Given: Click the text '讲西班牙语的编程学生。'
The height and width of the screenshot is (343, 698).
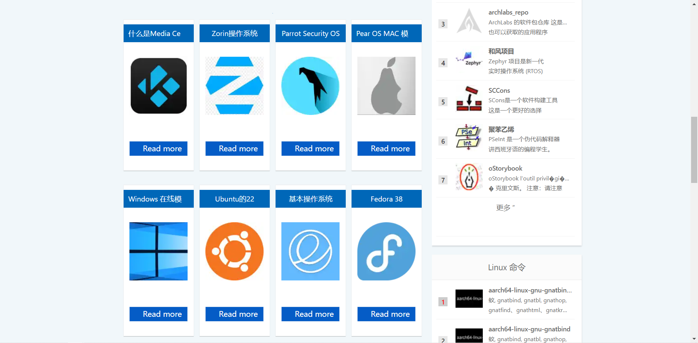Looking at the screenshot, I should (520, 149).
